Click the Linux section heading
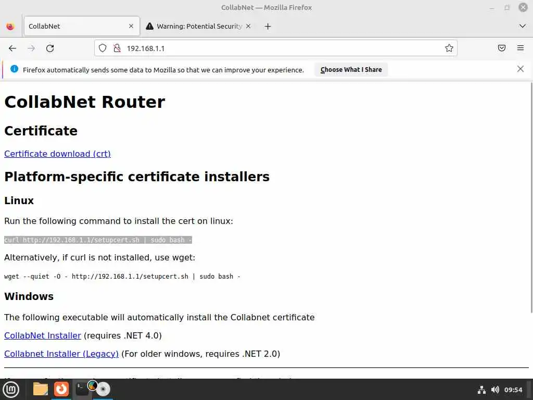Screen dimensions: 533x400 tap(19, 201)
